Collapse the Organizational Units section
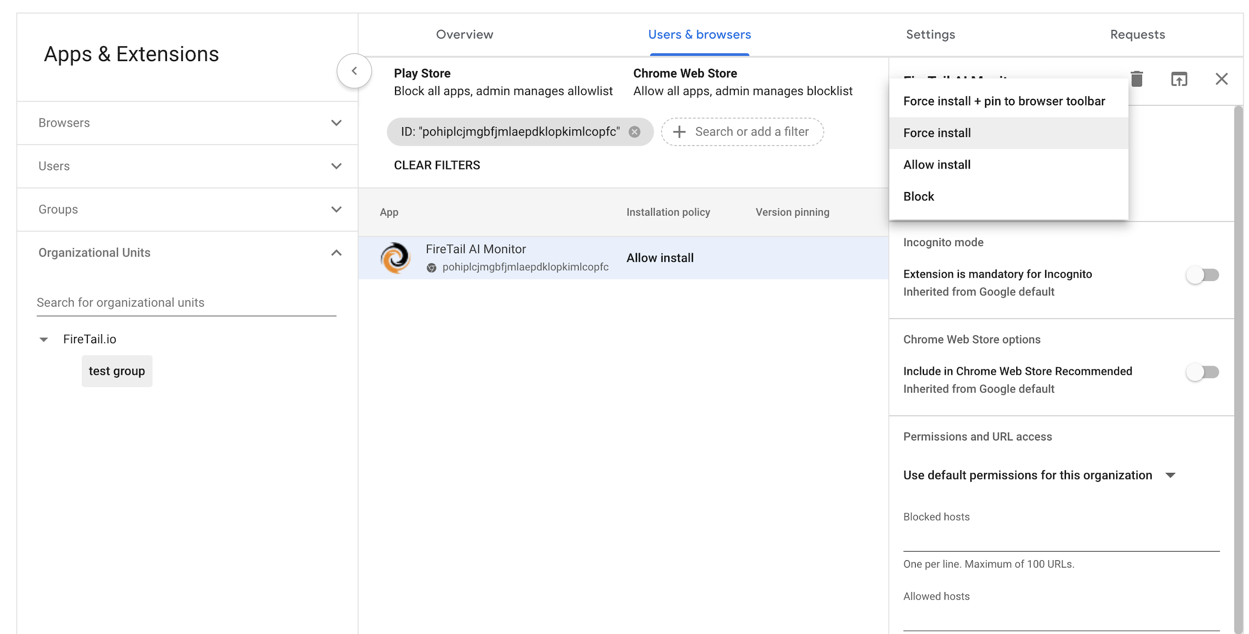This screenshot has height=634, width=1249. coord(336,253)
